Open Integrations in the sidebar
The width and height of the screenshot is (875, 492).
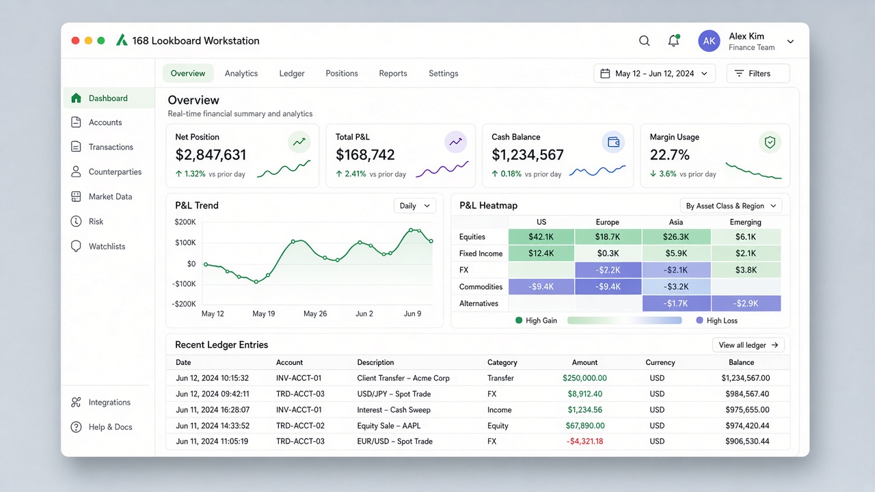[x=109, y=402]
